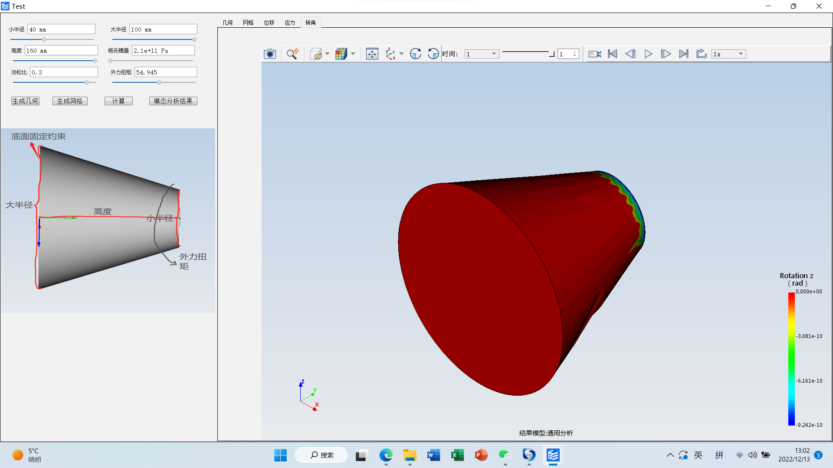Screen dimensions: 833x468
Task: Click the 泊松比 input field
Action: click(64, 72)
